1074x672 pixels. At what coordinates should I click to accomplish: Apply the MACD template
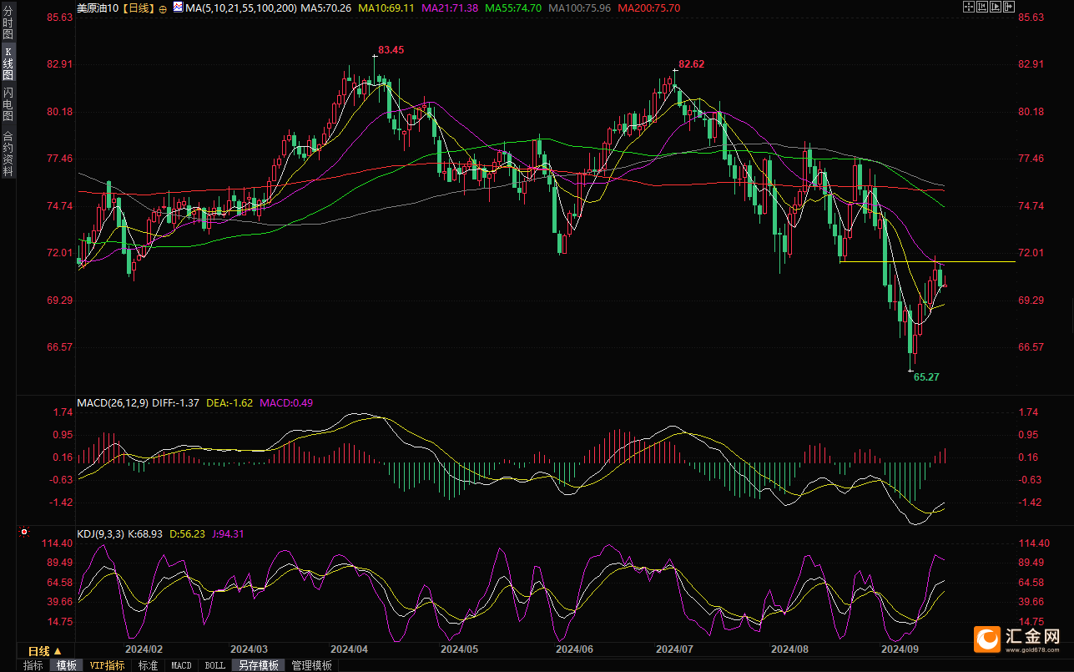[181, 665]
